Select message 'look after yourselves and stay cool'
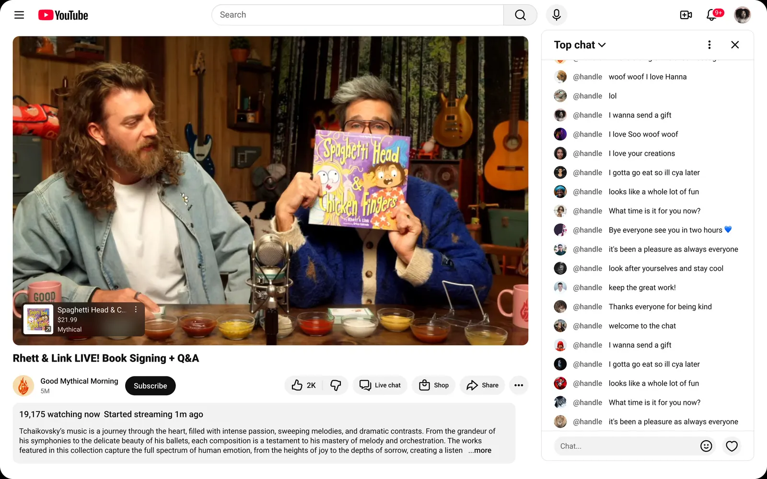The image size is (767, 479). coord(666,268)
